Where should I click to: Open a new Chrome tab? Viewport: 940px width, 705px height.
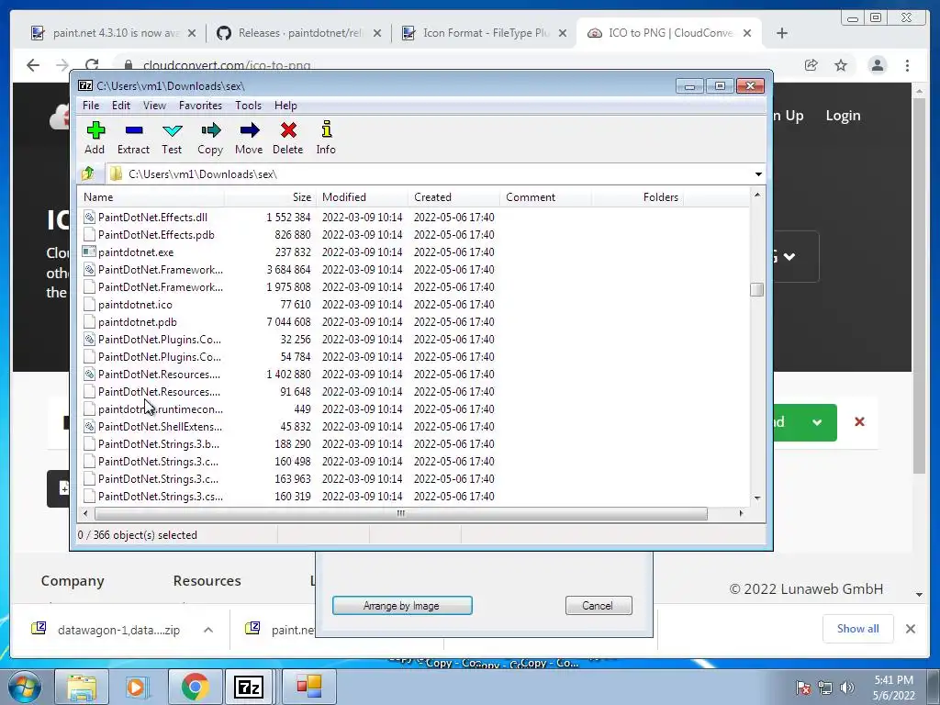(782, 33)
